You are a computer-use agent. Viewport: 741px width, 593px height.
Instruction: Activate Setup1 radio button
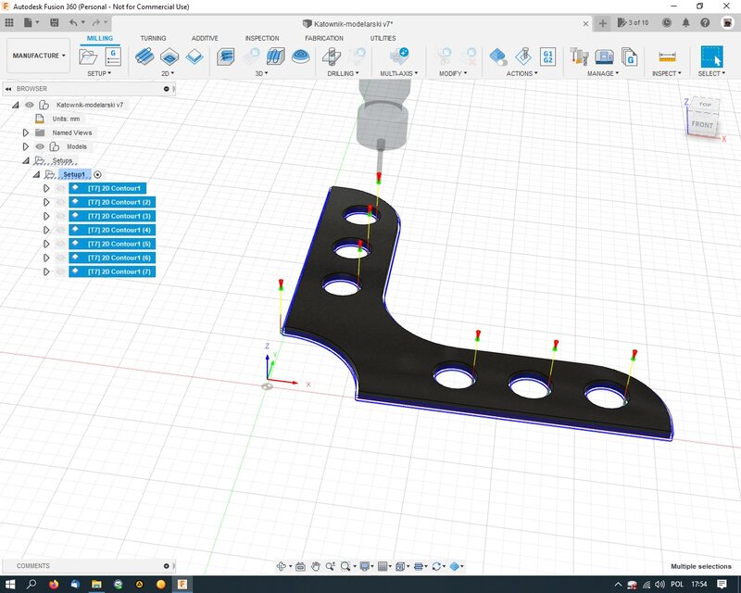point(98,174)
